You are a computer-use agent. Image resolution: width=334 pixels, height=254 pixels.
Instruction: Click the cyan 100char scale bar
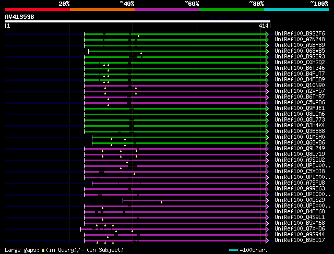pos(233,250)
